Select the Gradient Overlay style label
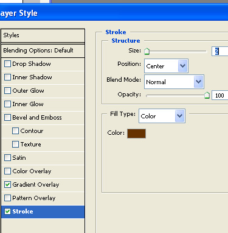The width and height of the screenshot is (228, 233). click(36, 185)
